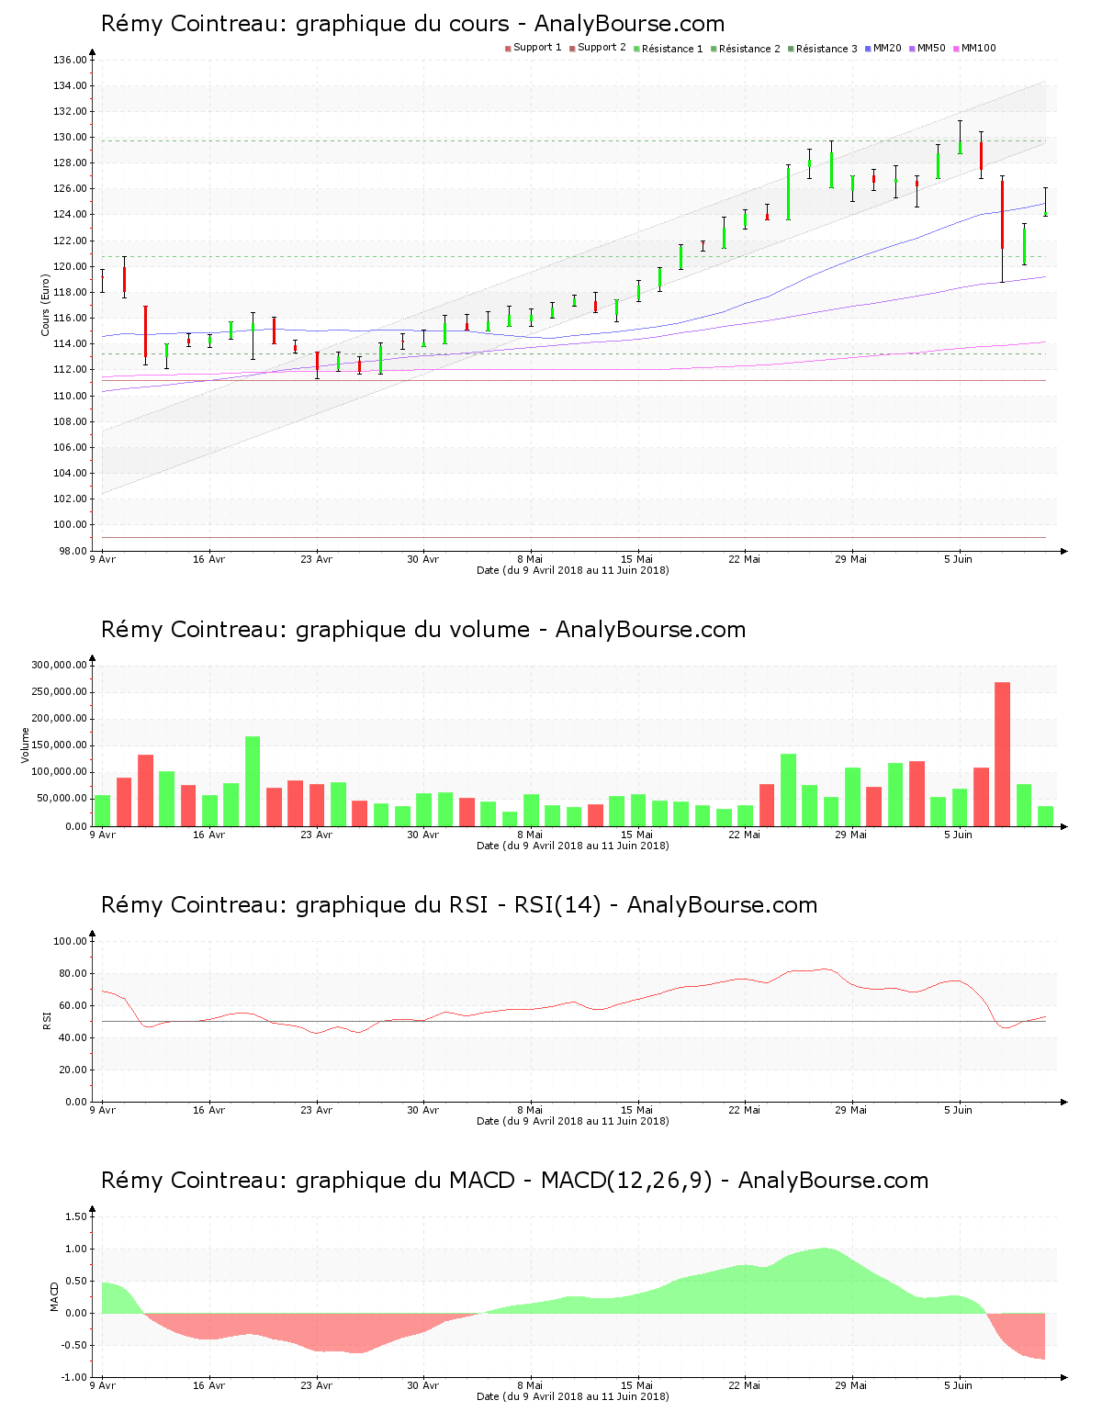Select the 'MM50' legend label

[x=931, y=48]
